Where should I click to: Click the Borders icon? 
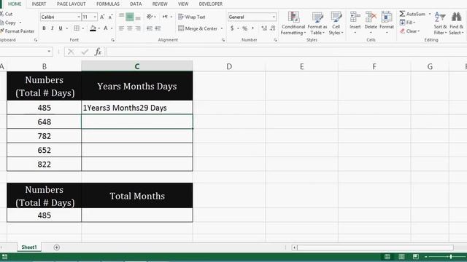coord(77,28)
